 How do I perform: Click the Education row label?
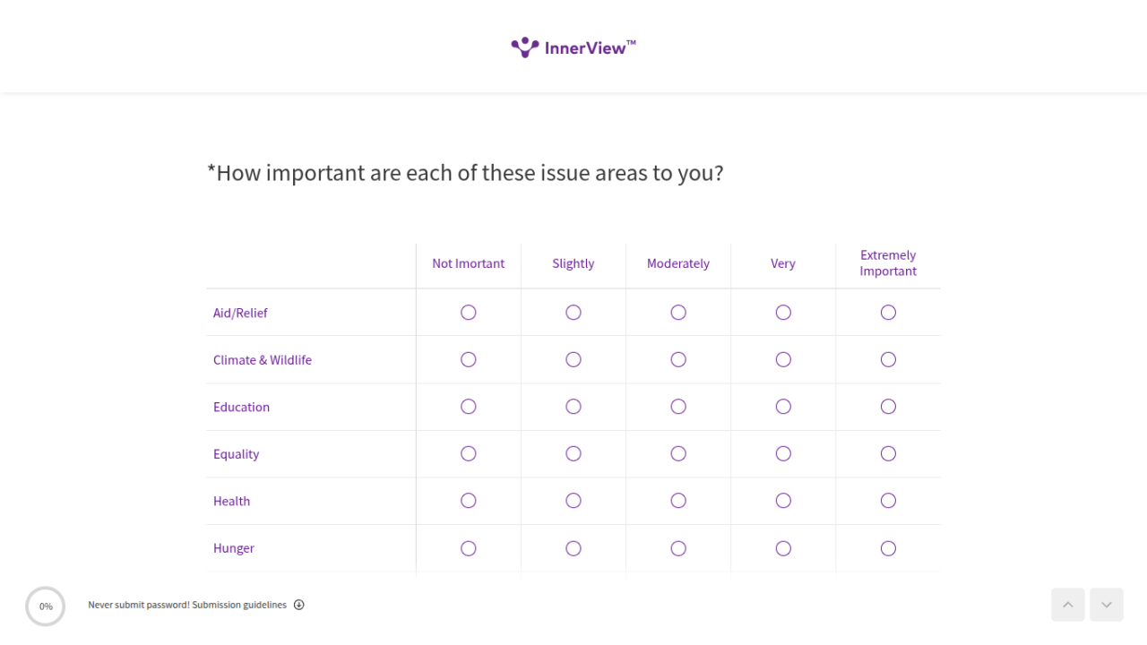241,407
